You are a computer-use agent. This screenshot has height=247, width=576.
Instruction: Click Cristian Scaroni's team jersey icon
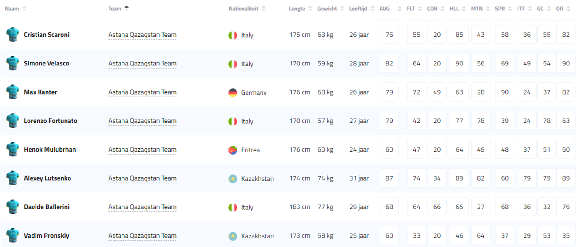(13, 35)
